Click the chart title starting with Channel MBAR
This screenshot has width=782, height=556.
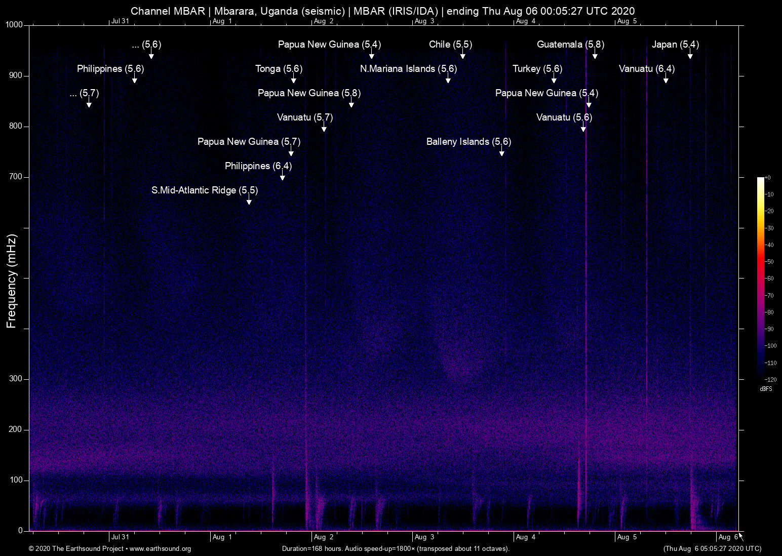pos(382,11)
